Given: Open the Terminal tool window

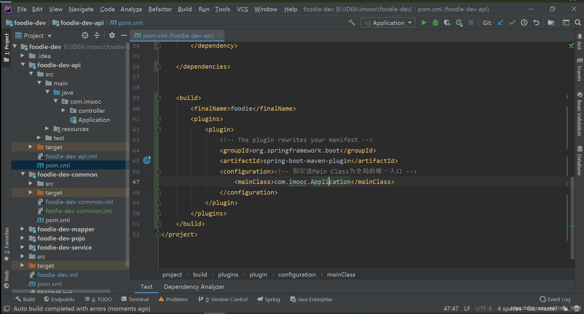Looking at the screenshot, I should pyautogui.click(x=135, y=299).
